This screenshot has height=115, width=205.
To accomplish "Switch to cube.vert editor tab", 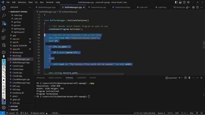I will tap(143, 7).
